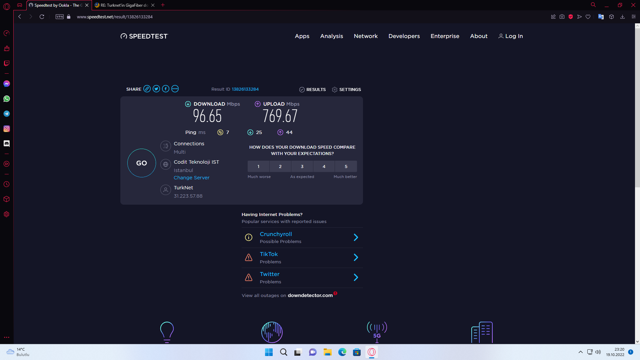Add page to bookmarks heart icon
The image size is (640, 360).
(588, 17)
